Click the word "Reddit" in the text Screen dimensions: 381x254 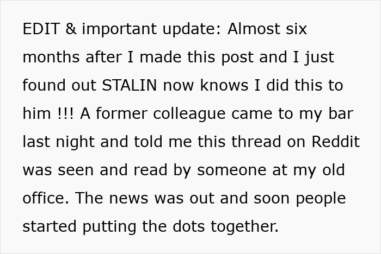[335, 142]
